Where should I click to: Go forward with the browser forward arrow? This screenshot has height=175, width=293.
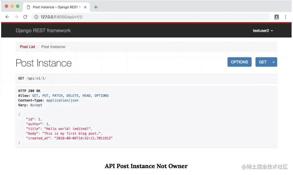(16, 17)
